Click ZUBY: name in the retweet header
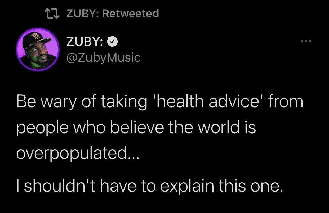This screenshot has width=329, height=213. tap(82, 14)
